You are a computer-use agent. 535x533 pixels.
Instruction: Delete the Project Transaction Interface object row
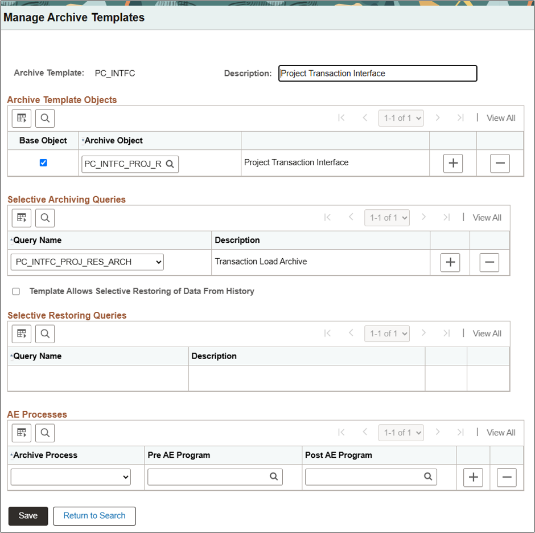pos(500,163)
